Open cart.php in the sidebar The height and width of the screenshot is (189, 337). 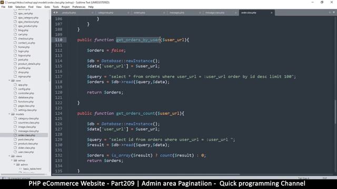[23, 35]
